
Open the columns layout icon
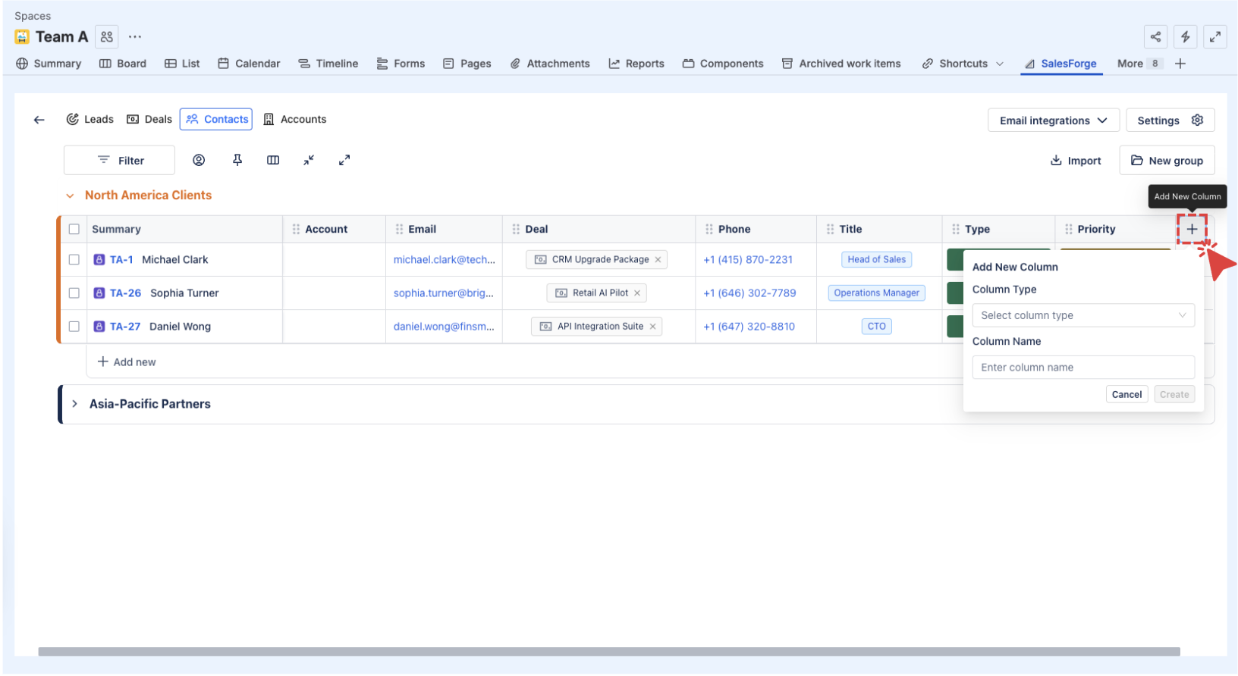pos(273,160)
